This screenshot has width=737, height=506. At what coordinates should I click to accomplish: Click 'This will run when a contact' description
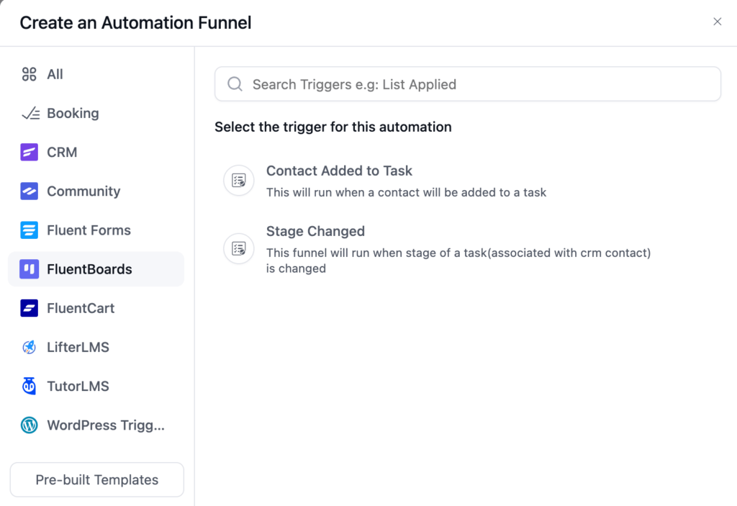(406, 192)
